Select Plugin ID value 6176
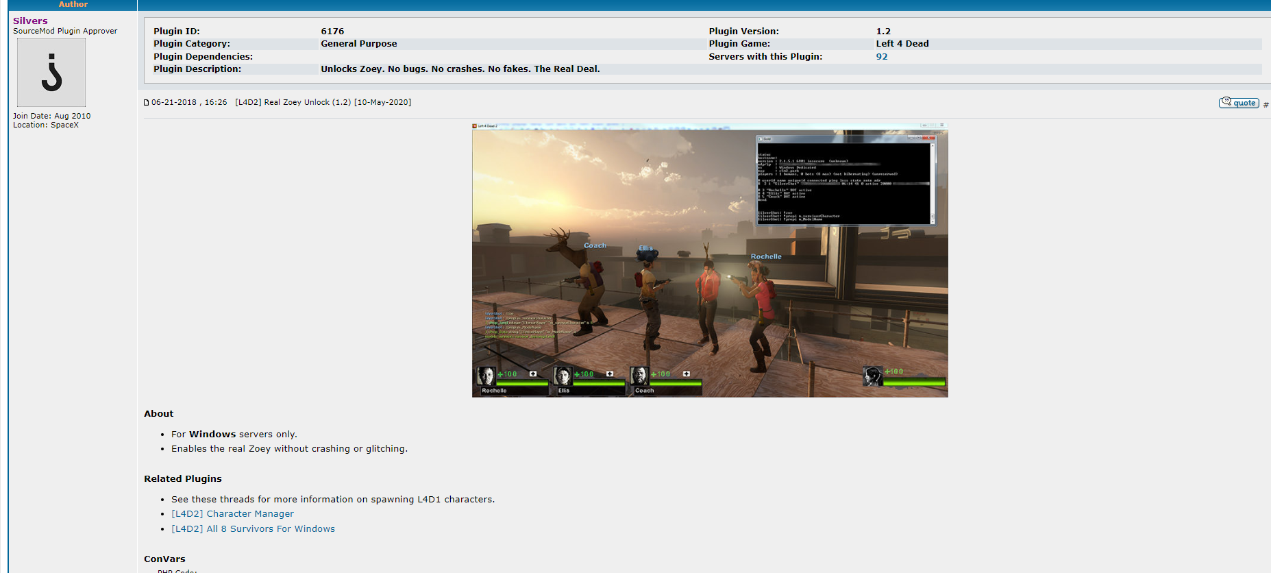Viewport: 1271px width, 573px height. point(332,32)
